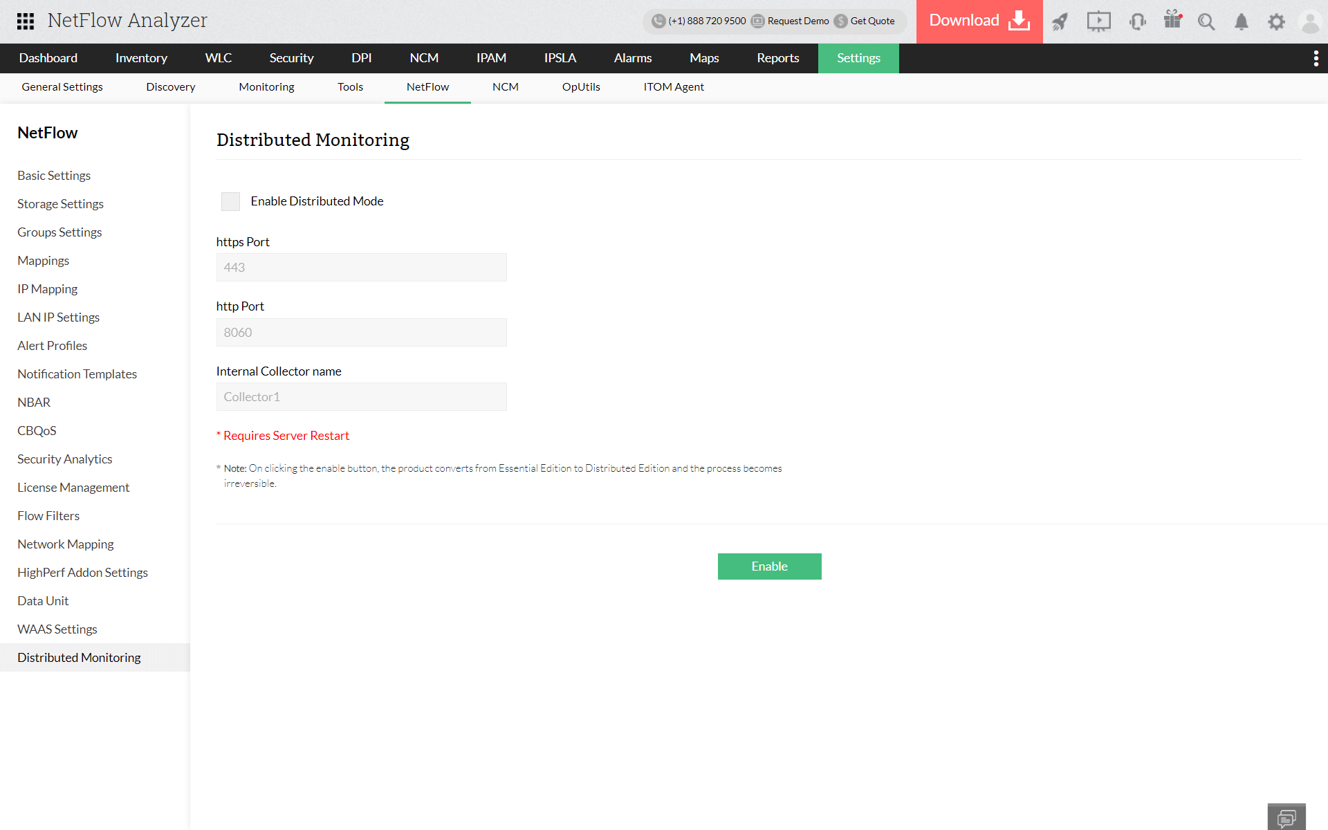Screen dimensions: 1328x830
Task: Click the Internal Collector name field
Action: (x=361, y=396)
